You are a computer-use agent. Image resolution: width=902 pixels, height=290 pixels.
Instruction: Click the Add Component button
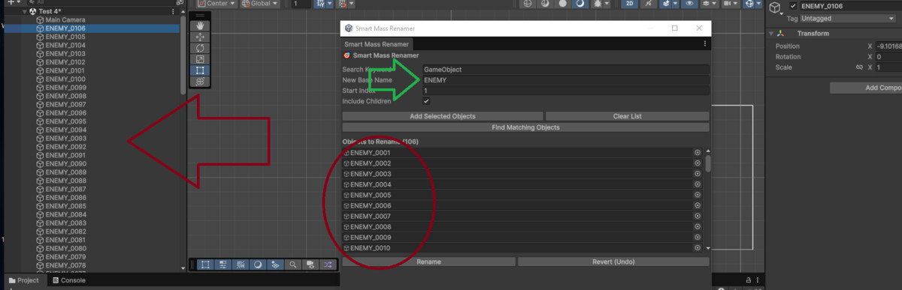click(866, 88)
